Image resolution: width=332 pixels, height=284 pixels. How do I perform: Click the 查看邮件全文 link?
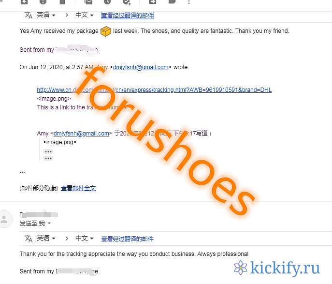pos(78,188)
